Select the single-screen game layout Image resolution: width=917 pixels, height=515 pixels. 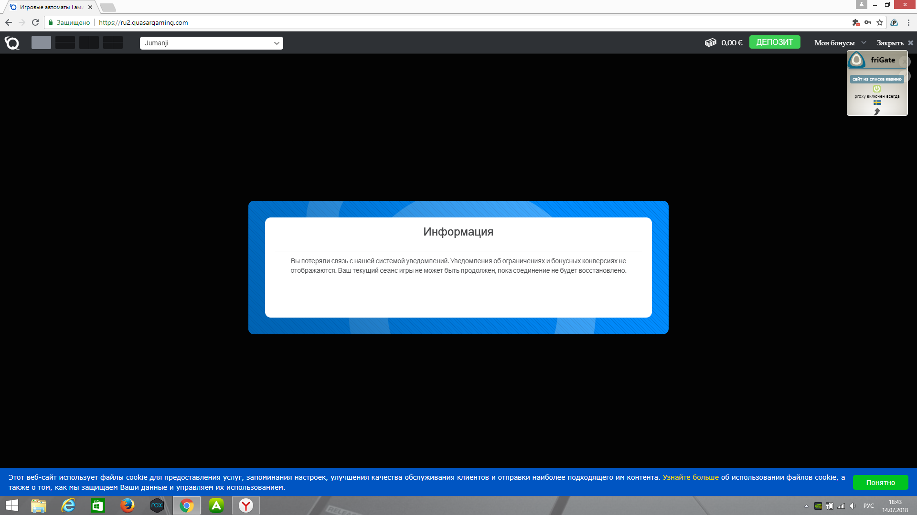point(41,43)
